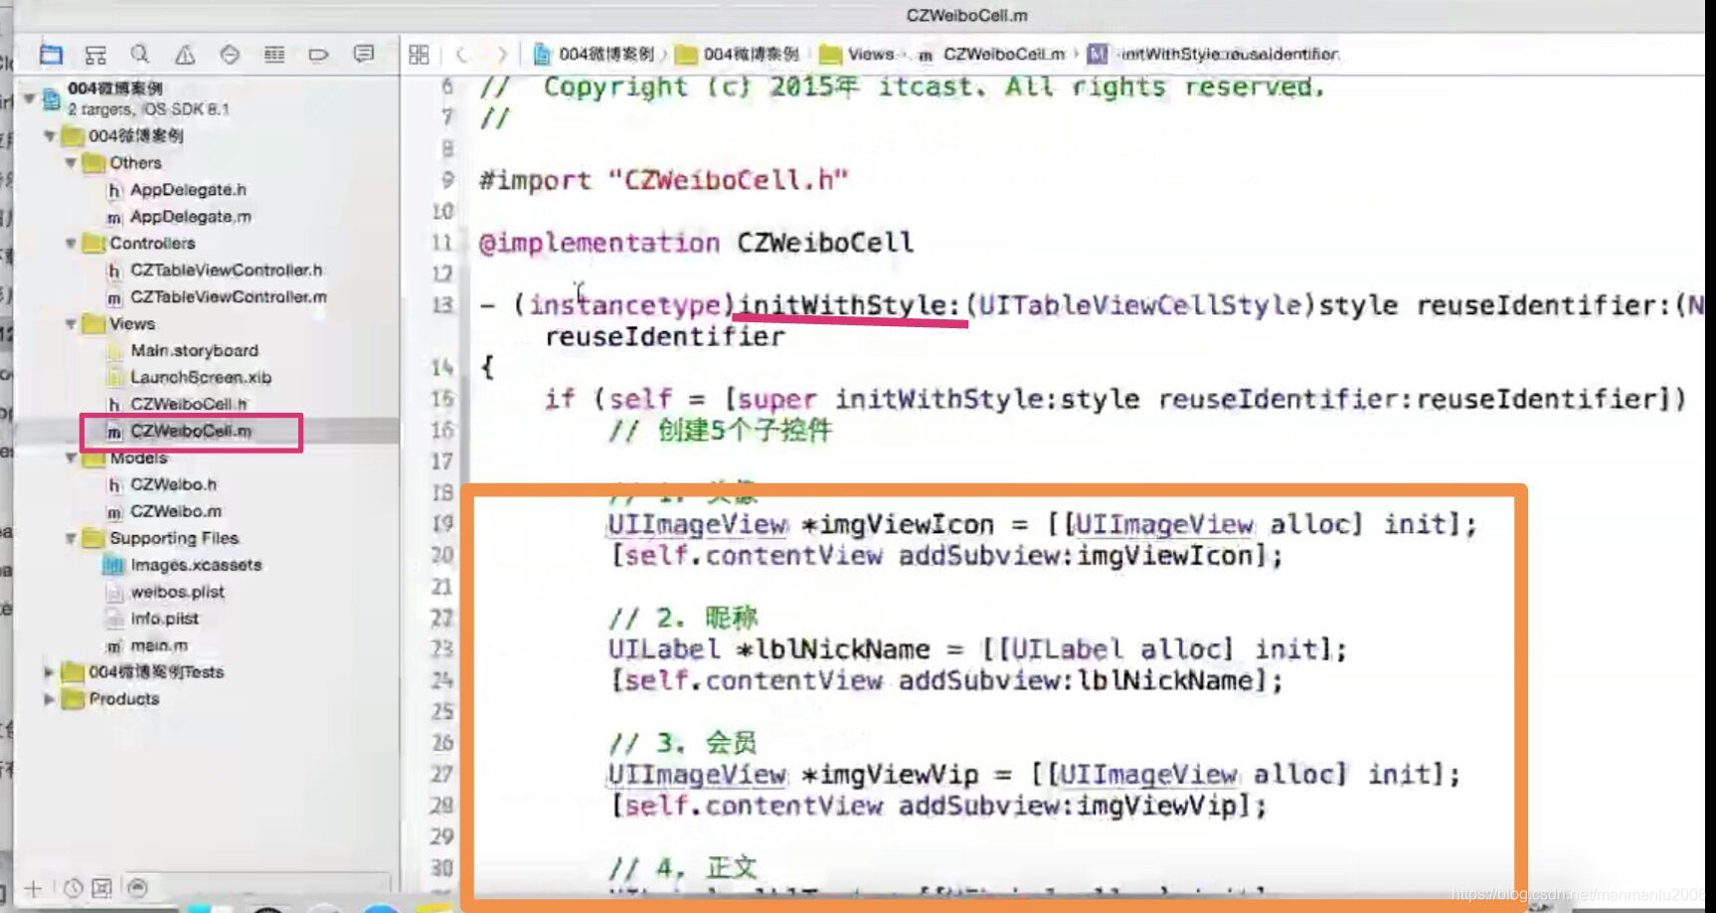Image resolution: width=1716 pixels, height=913 pixels.
Task: Select CZWeiboCell.m in navigator
Action: 190,432
